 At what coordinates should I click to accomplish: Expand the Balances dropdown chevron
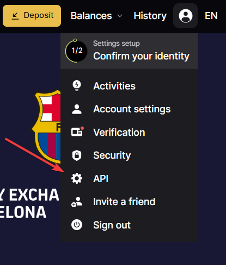(120, 16)
